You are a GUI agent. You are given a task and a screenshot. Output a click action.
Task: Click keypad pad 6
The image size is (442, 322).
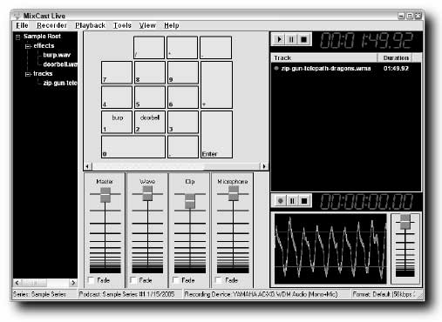[x=183, y=97]
